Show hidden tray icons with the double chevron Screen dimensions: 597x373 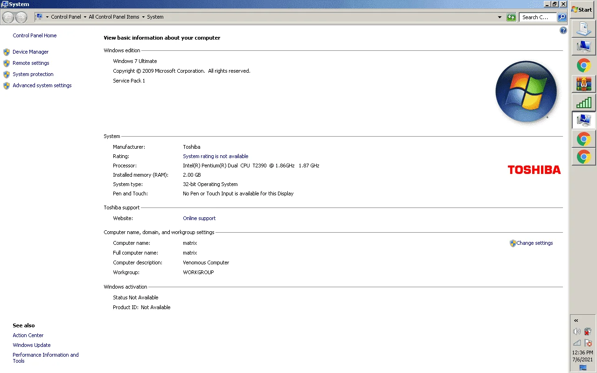click(x=576, y=320)
